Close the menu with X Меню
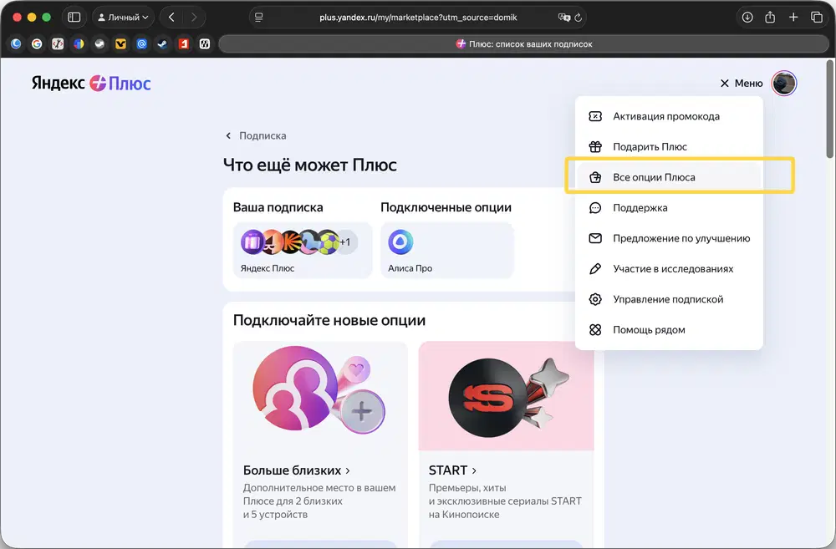This screenshot has width=836, height=549. pyautogui.click(x=741, y=84)
